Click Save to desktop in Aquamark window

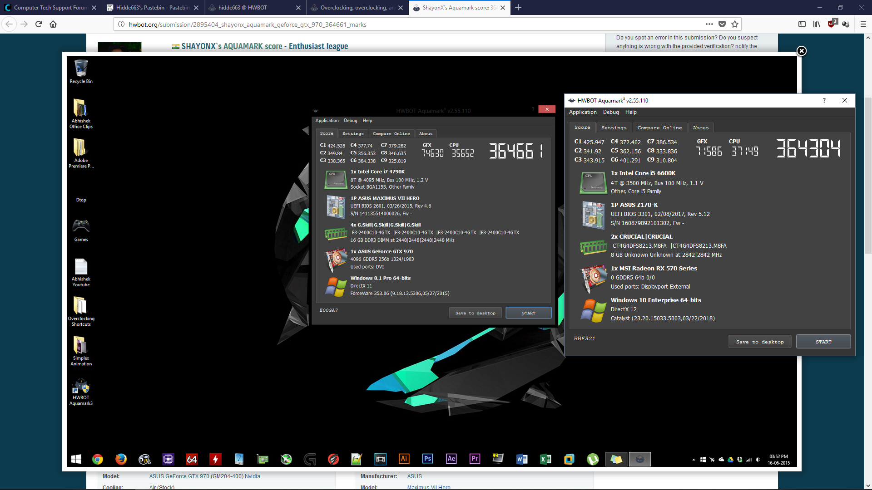click(x=760, y=342)
